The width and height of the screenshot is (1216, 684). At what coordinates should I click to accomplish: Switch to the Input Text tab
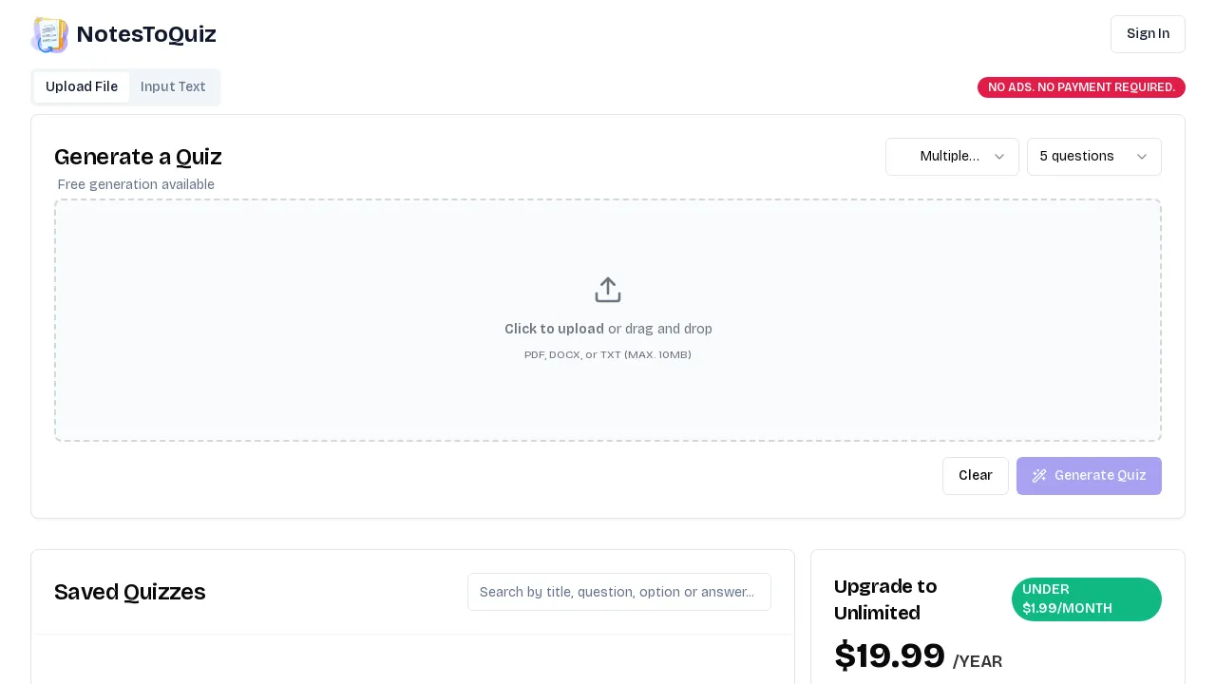(x=173, y=87)
